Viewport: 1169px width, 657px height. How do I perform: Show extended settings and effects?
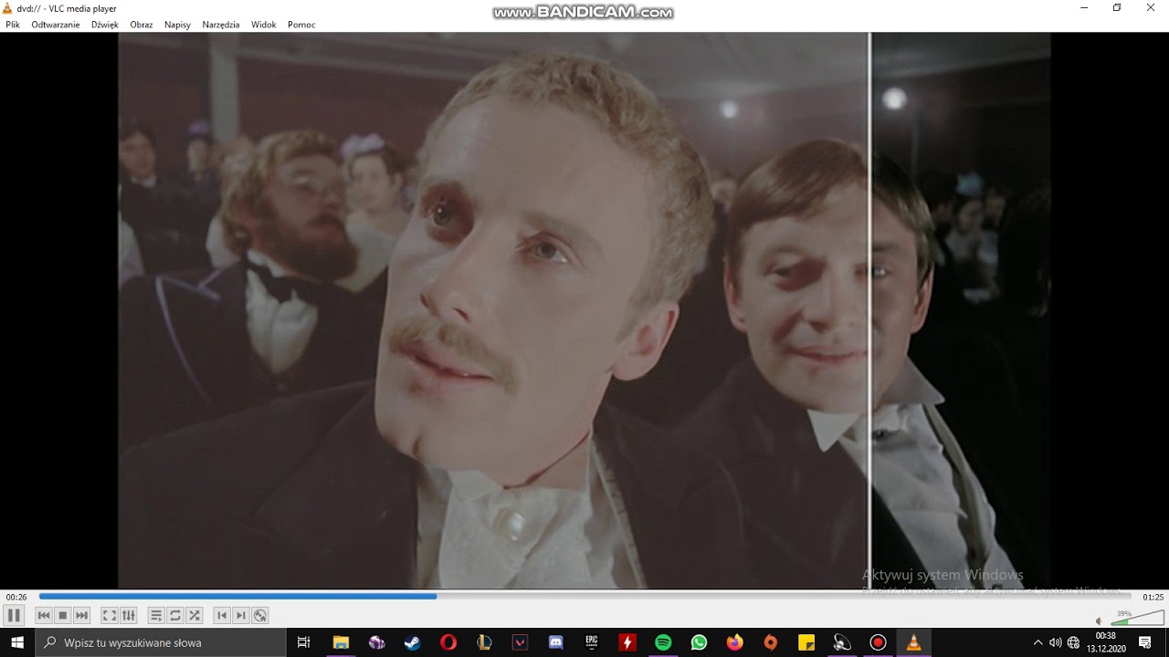[128, 615]
